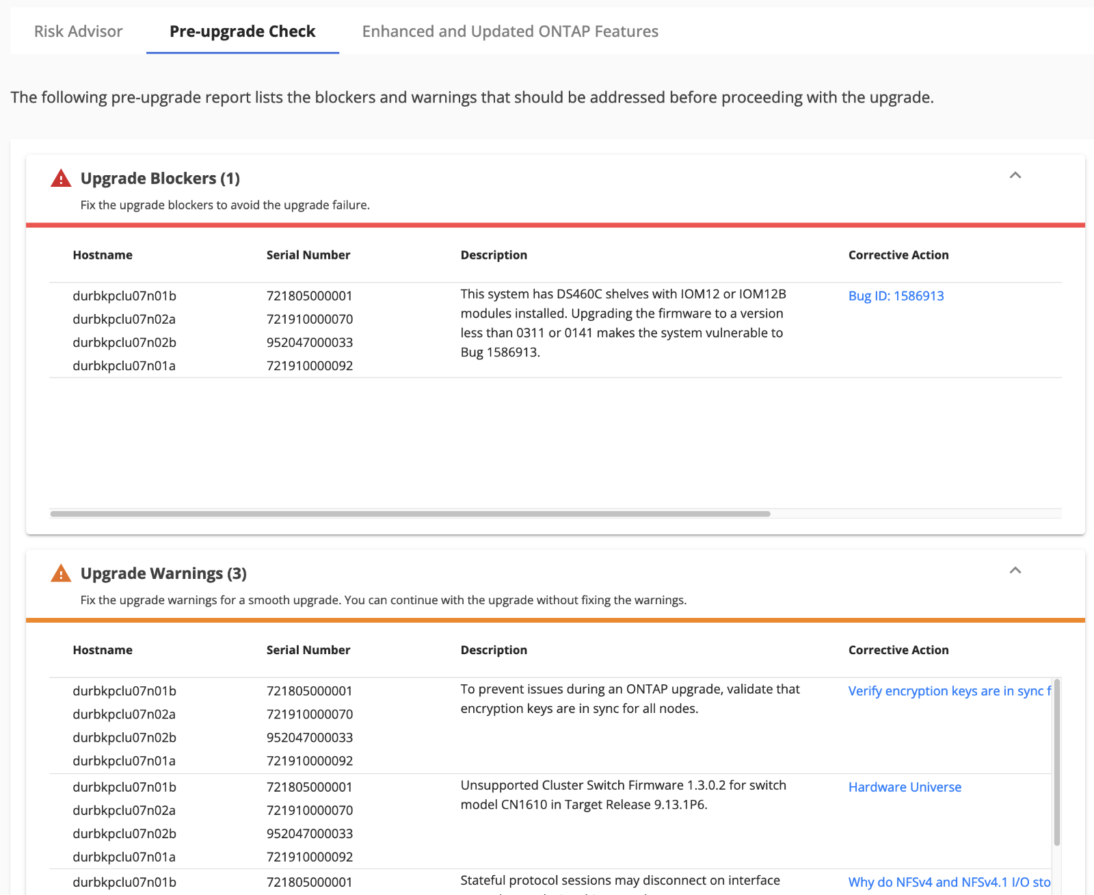Collapse the Upgrade Warnings section
1094x895 pixels.
[1015, 570]
